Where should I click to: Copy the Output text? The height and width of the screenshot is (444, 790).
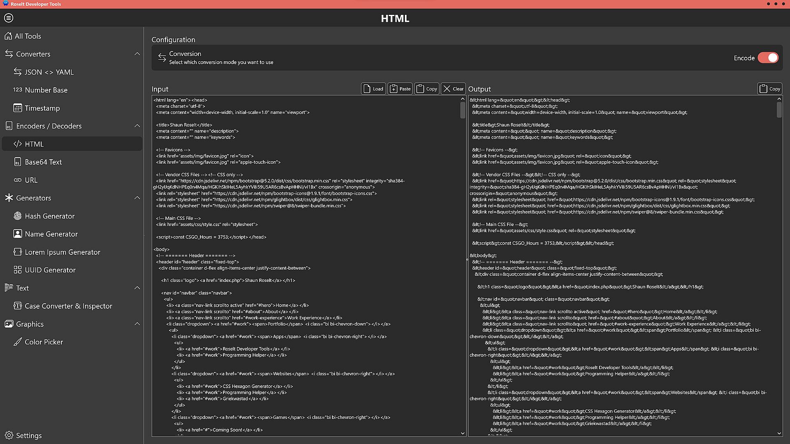click(770, 89)
